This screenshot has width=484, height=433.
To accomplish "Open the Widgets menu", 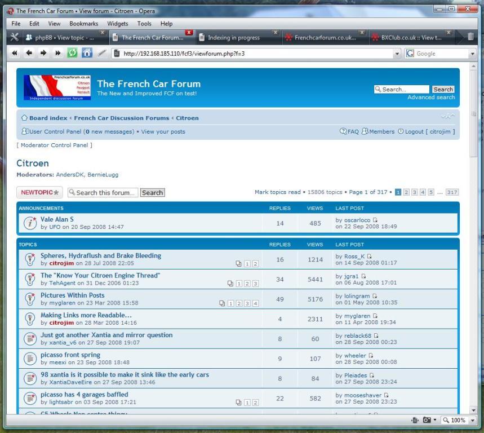I will coord(118,24).
